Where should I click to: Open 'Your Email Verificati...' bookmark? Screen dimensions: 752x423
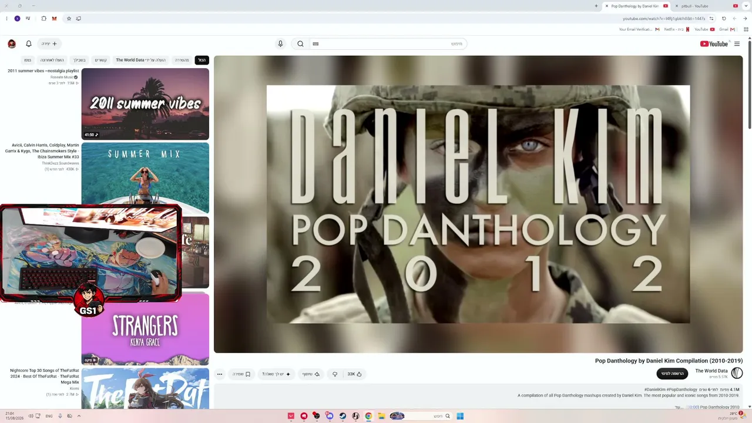click(x=639, y=29)
